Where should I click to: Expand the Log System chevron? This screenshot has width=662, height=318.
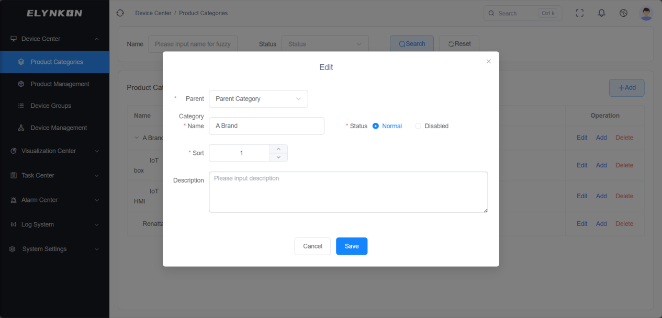coord(97,224)
